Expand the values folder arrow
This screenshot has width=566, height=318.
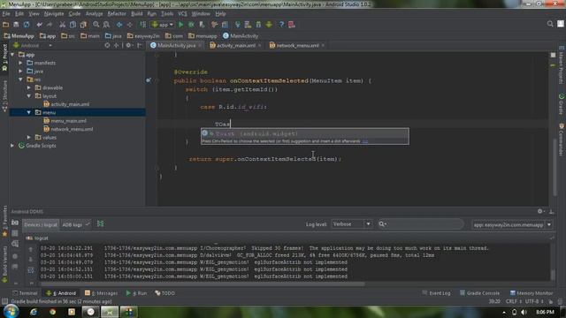[x=29, y=138]
